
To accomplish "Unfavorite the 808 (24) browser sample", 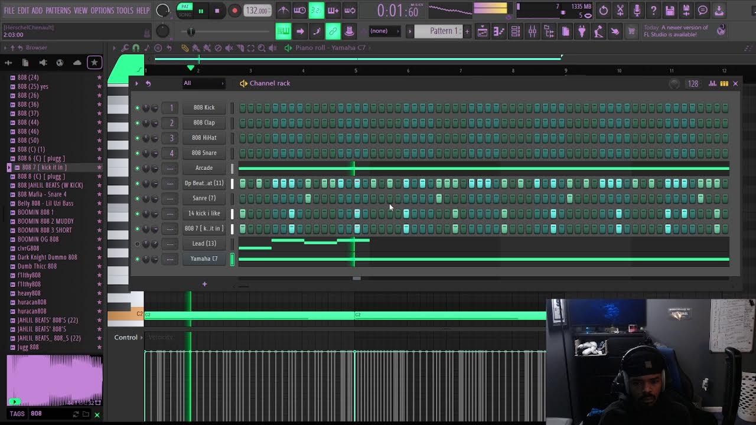I will click(99, 77).
